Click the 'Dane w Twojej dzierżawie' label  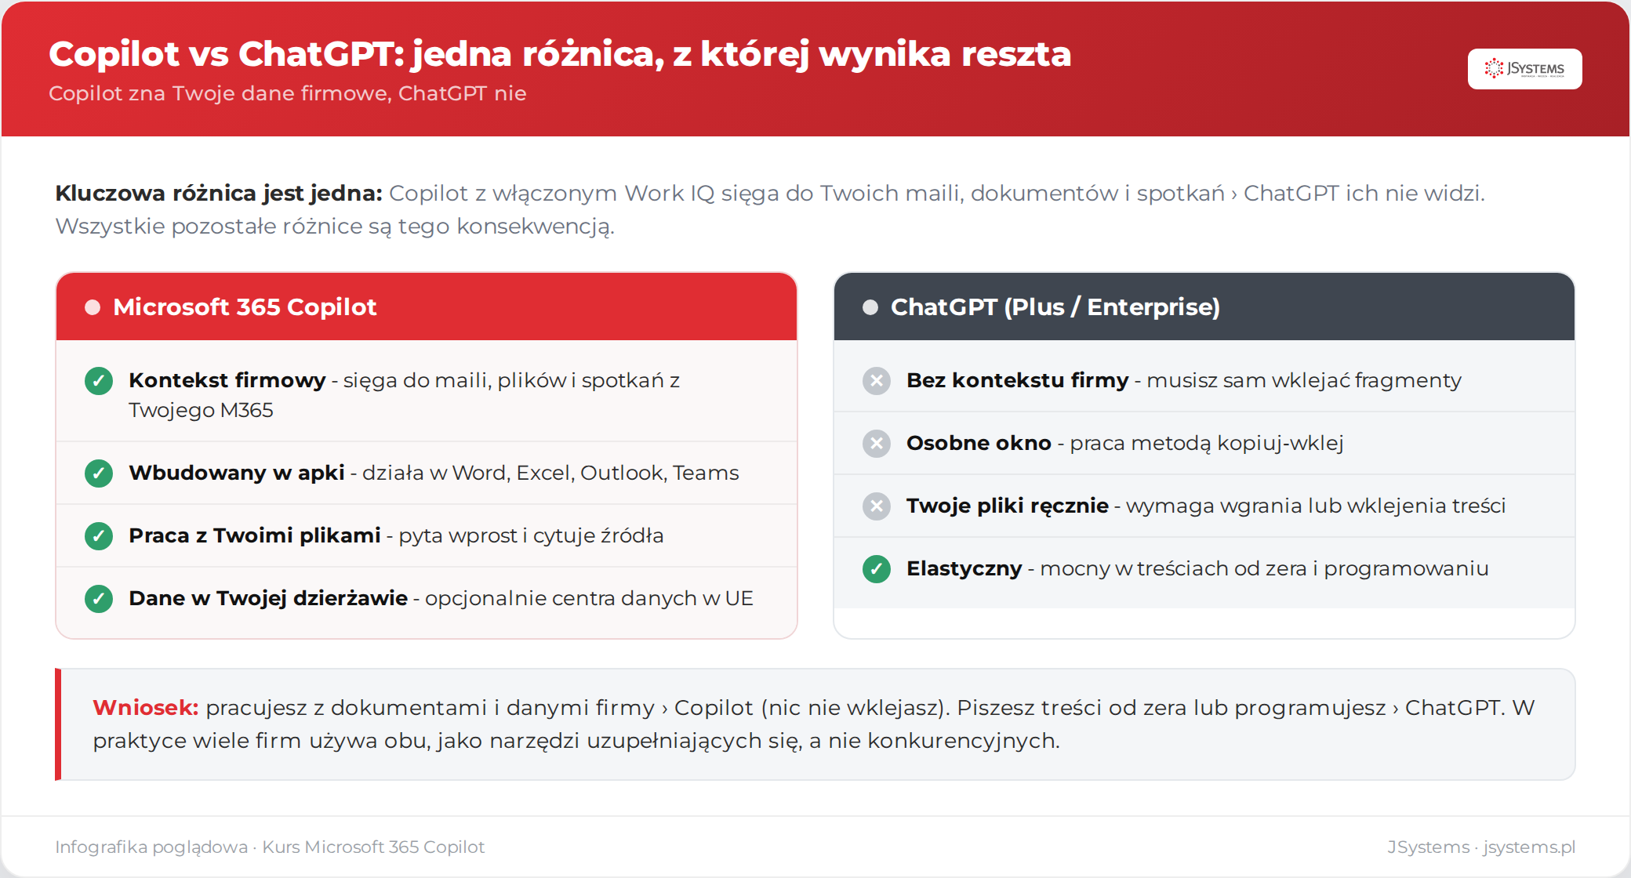(x=268, y=598)
